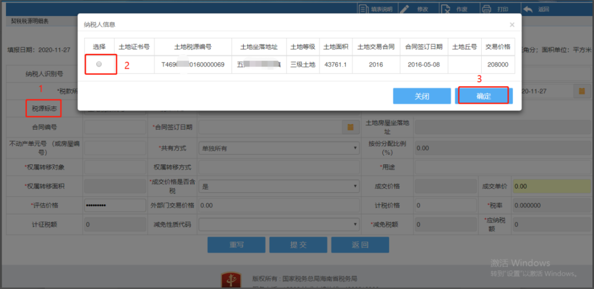594x289 pixels.
Task: Click the 土地证书号 column header
Action: (x=134, y=47)
